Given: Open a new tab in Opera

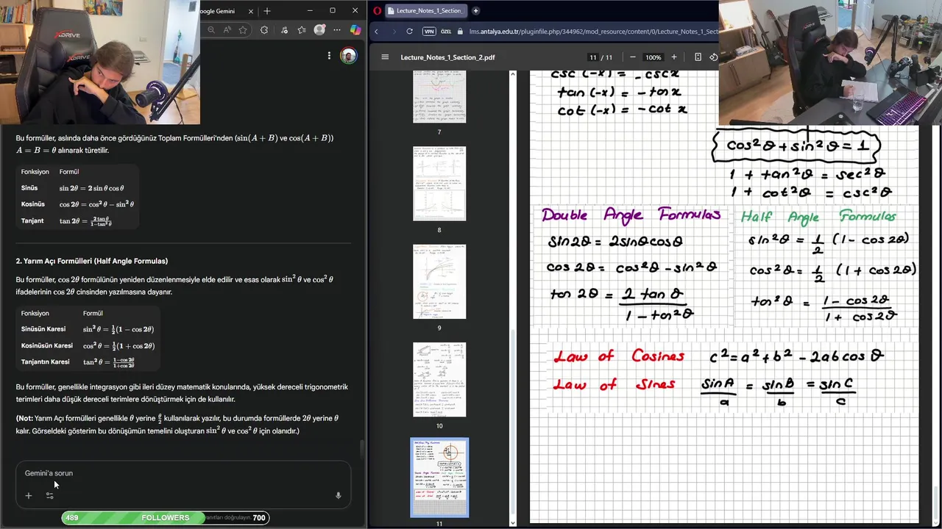Looking at the screenshot, I should (475, 10).
